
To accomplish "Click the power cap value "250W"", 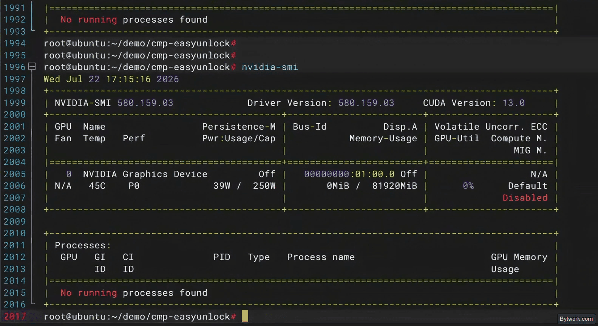I will 264,186.
